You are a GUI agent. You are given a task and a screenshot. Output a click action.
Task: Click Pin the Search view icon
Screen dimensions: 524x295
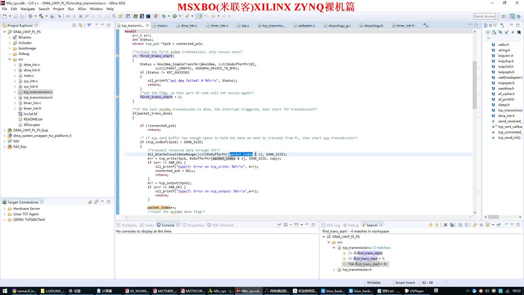[498, 225]
